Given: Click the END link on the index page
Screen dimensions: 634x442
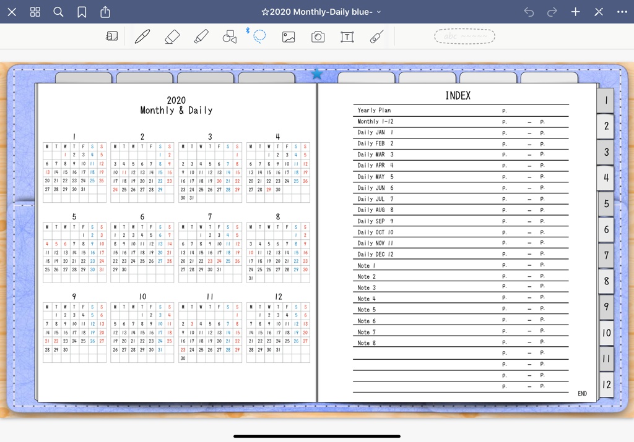Looking at the screenshot, I should point(582,394).
